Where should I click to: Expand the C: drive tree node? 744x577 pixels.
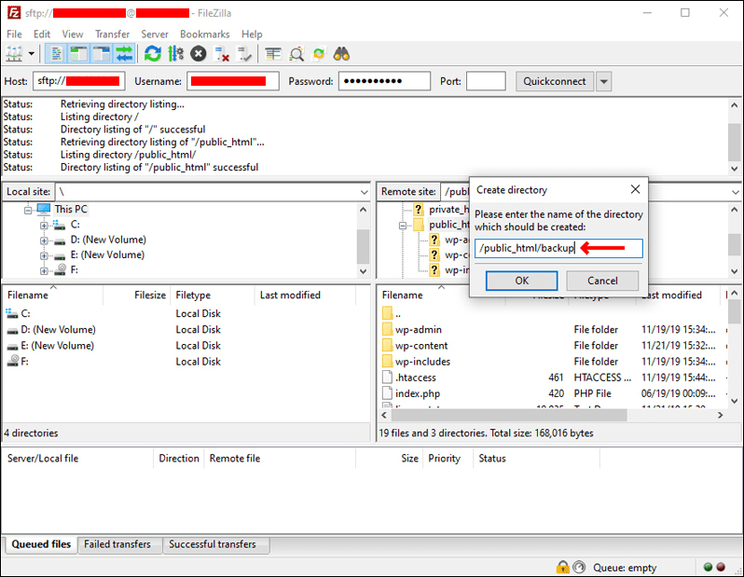click(x=44, y=226)
